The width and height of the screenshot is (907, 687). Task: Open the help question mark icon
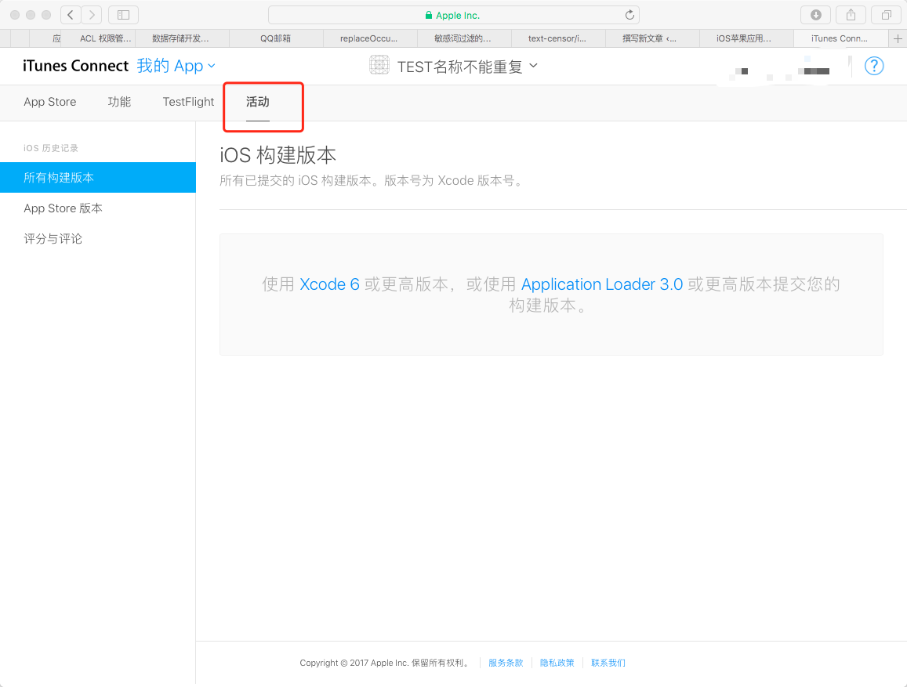pos(874,66)
